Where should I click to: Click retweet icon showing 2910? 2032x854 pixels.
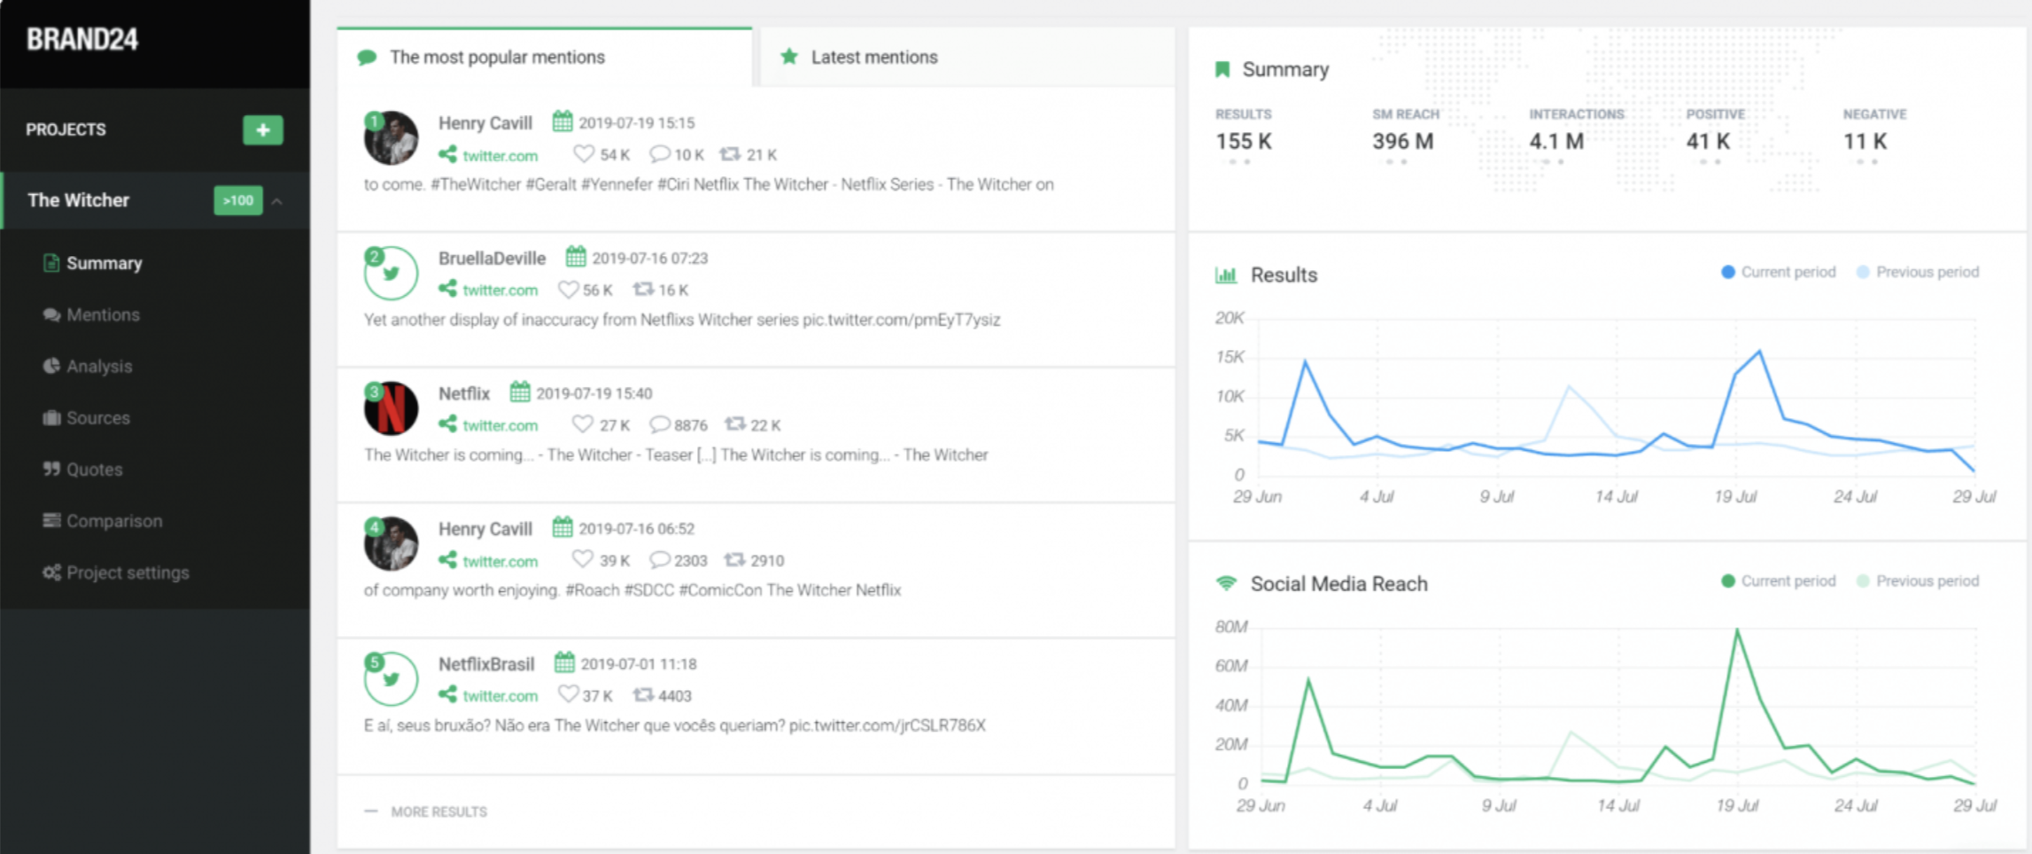pyautogui.click(x=734, y=560)
